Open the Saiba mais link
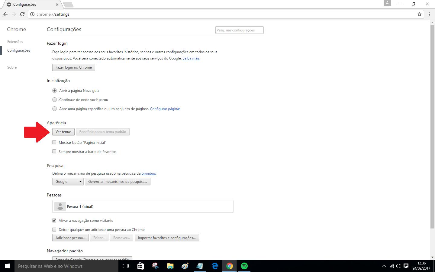 pyautogui.click(x=191, y=58)
